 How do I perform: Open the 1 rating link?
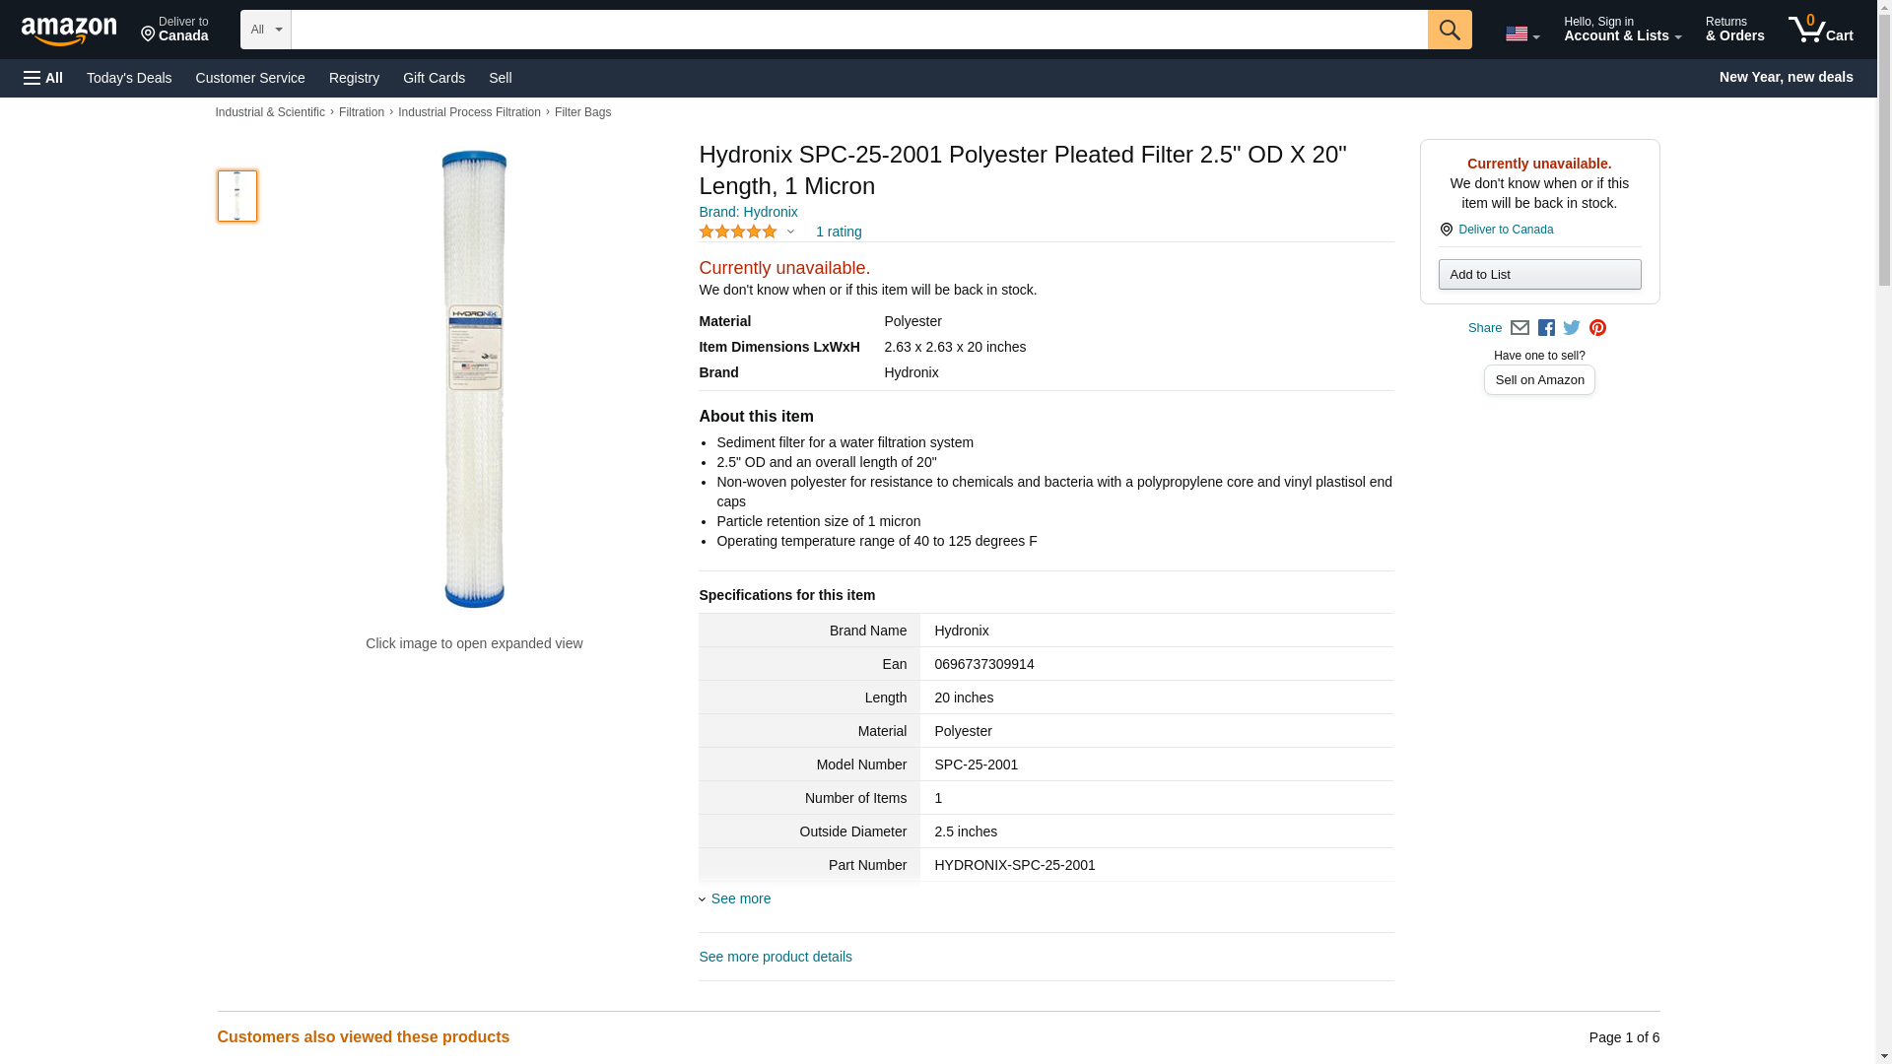tap(839, 232)
